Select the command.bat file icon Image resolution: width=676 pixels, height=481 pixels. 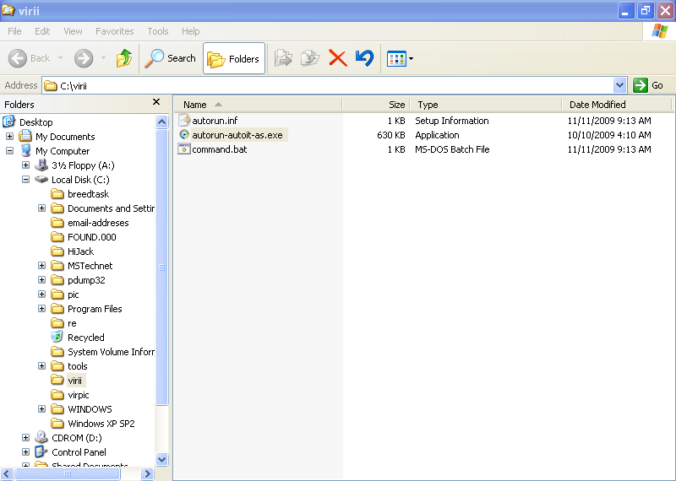coord(184,149)
